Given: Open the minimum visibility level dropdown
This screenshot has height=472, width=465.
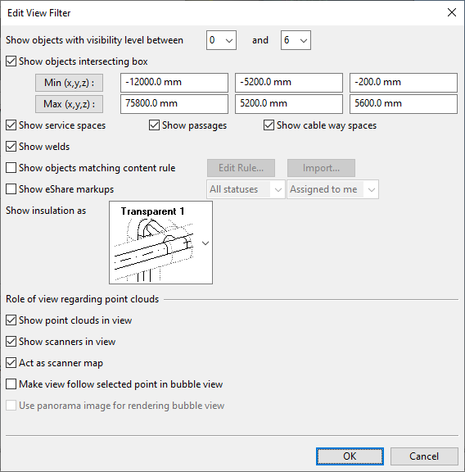Looking at the screenshot, I should (x=221, y=40).
